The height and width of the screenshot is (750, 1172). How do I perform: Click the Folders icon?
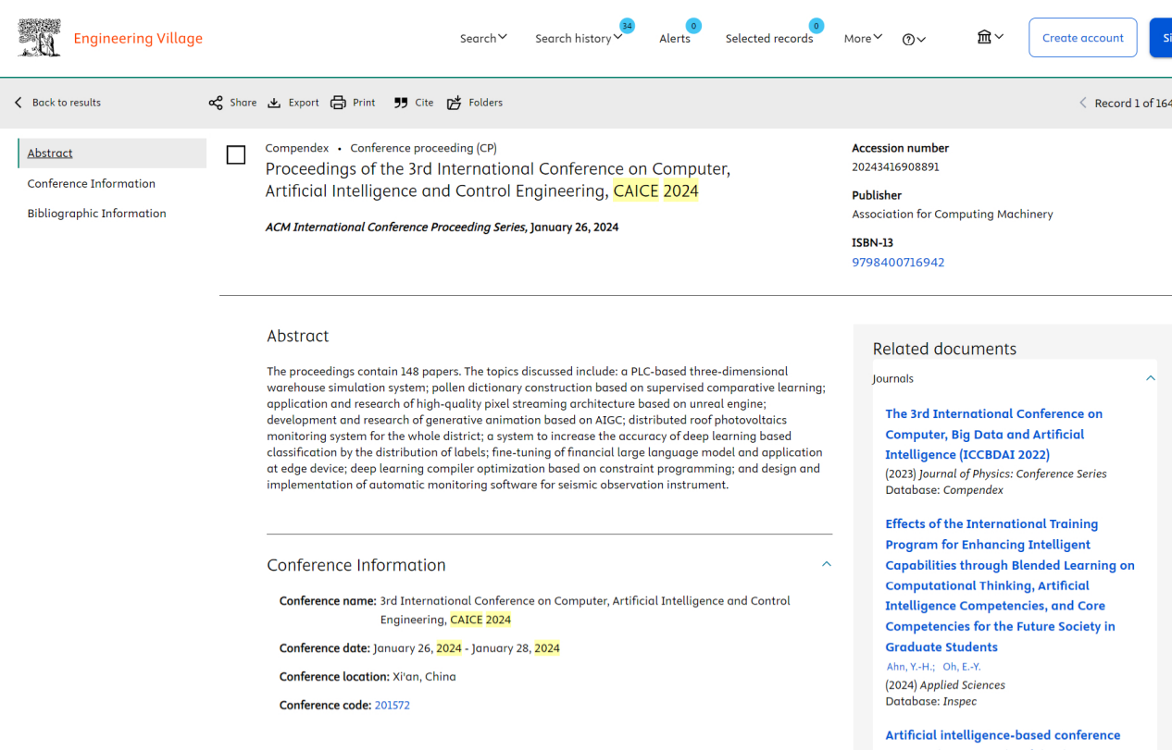[454, 103]
